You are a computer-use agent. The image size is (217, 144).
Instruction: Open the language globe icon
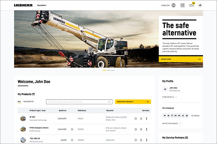click(x=173, y=5)
